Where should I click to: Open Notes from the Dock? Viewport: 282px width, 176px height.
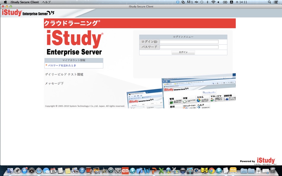pos(68,171)
